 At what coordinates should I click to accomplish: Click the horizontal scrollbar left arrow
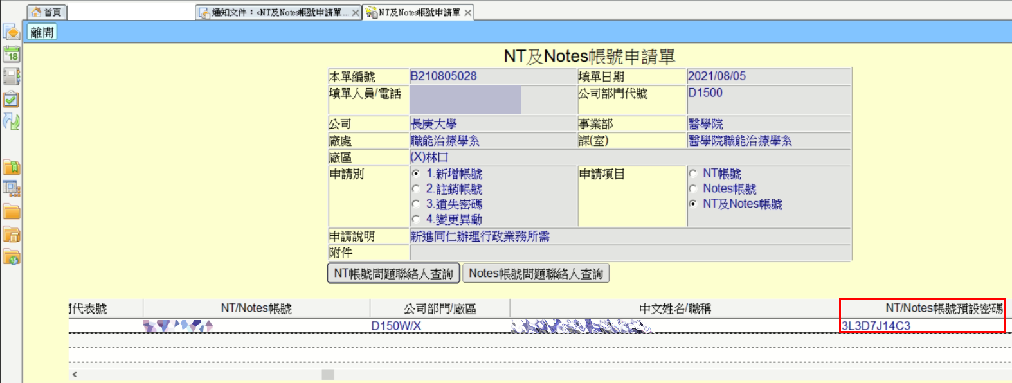coord(75,374)
